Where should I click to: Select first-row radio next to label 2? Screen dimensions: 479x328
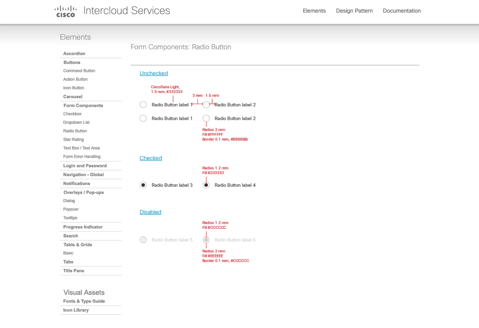pyautogui.click(x=206, y=105)
